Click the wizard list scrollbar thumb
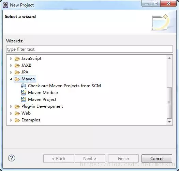This screenshot has height=171, width=179. click(x=169, y=103)
